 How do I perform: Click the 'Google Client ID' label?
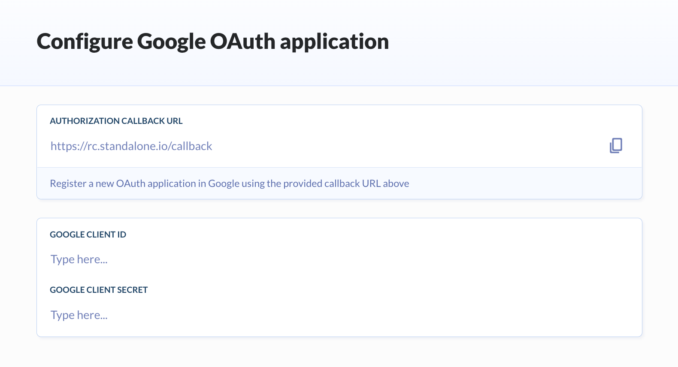pyautogui.click(x=88, y=235)
